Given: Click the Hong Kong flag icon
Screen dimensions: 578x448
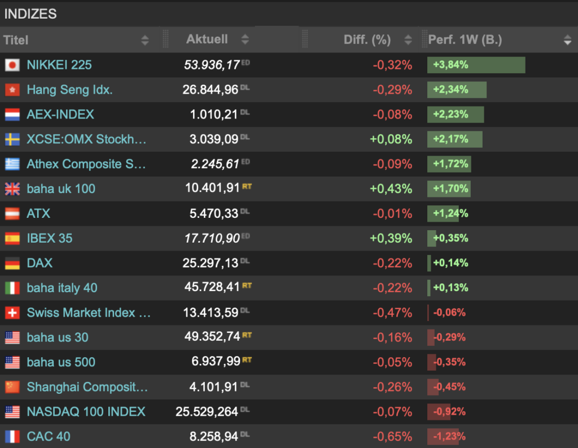Looking at the screenshot, I should pyautogui.click(x=12, y=90).
